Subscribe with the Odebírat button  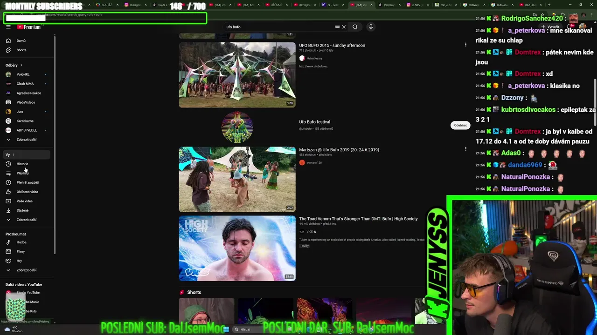[460, 125]
